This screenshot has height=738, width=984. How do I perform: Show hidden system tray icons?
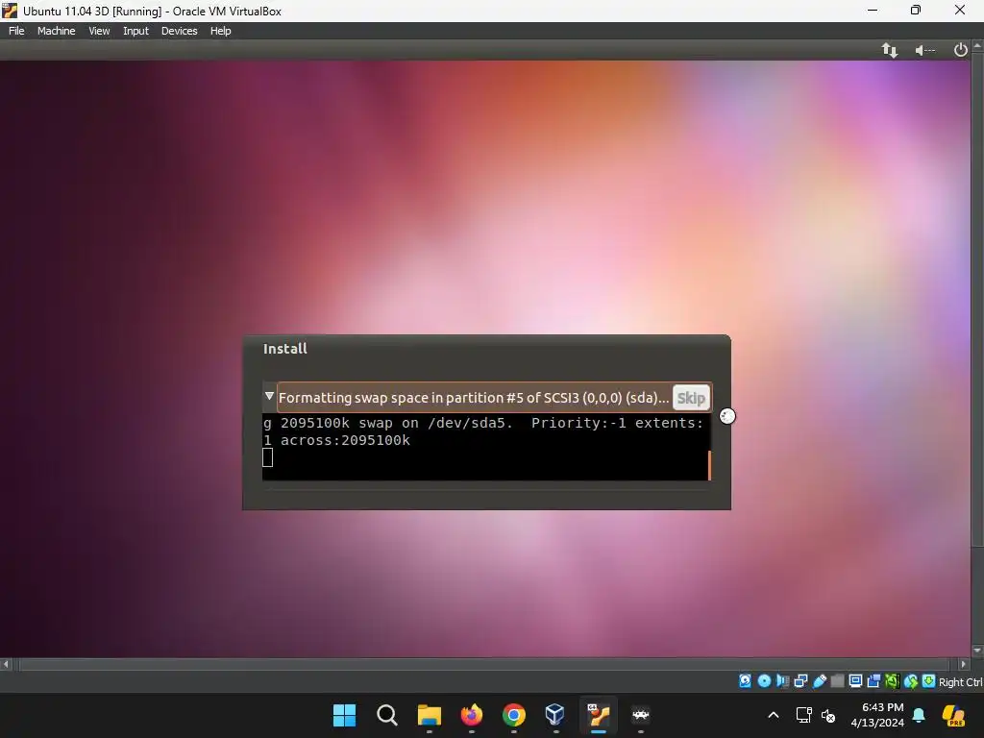774,715
